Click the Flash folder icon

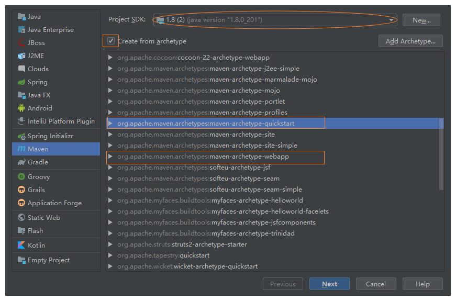[21, 231]
